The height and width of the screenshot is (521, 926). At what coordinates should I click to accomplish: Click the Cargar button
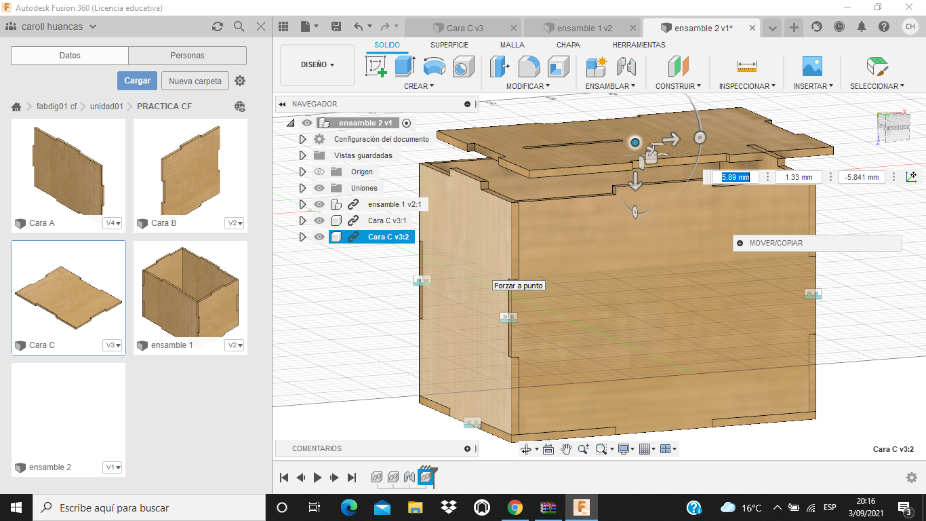pyautogui.click(x=137, y=81)
